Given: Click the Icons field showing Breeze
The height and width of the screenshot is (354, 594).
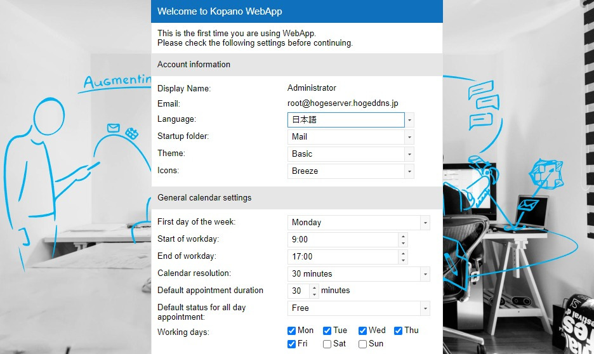Looking at the screenshot, I should coord(346,171).
